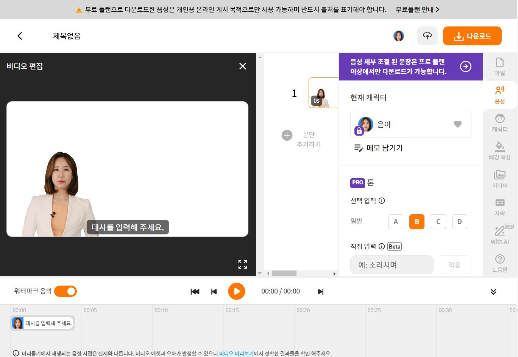Collapse the playback bar with double-chevron
The image size is (518, 357).
coord(493,291)
